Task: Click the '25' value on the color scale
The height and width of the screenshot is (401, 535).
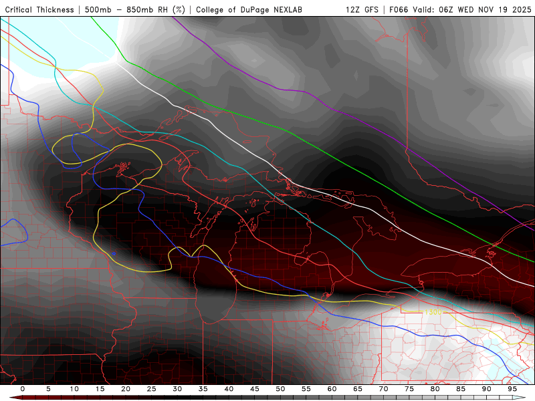Action: (x=152, y=389)
